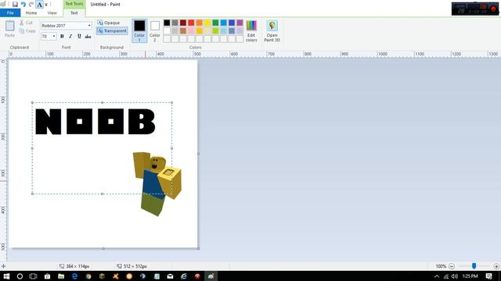Viewport: 501px width, 281px height.
Task: Pick the brown color swatch
Action: pos(183,31)
